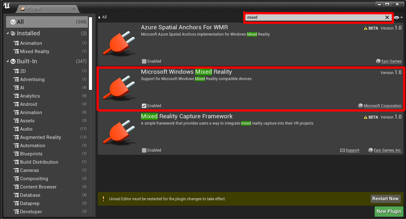
Task: Enable the Azure Spatial Anchors For WMR plugin
Action: pyautogui.click(x=144, y=61)
